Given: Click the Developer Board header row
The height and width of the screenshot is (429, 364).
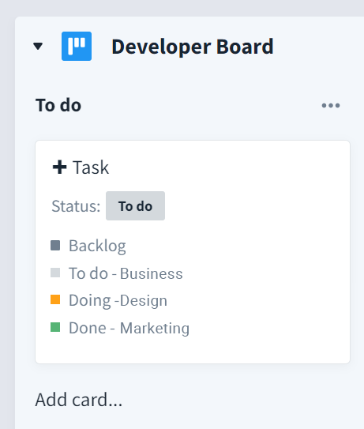Looking at the screenshot, I should point(190,47).
